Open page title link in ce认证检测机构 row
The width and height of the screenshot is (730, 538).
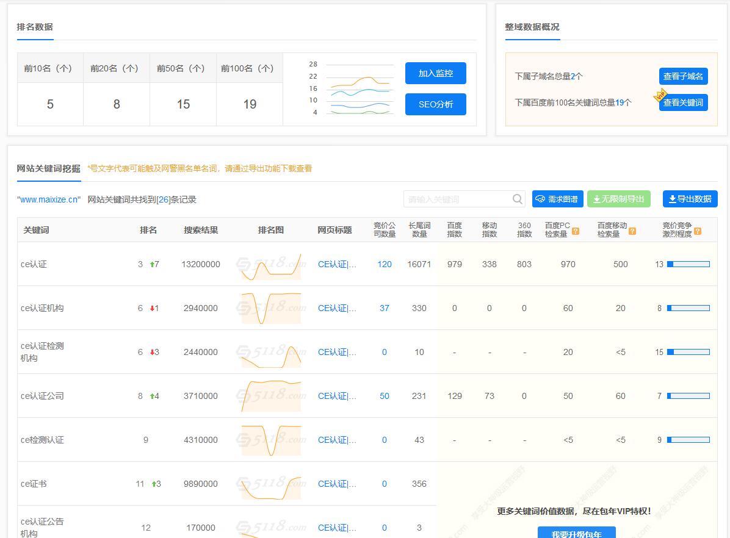coord(337,353)
